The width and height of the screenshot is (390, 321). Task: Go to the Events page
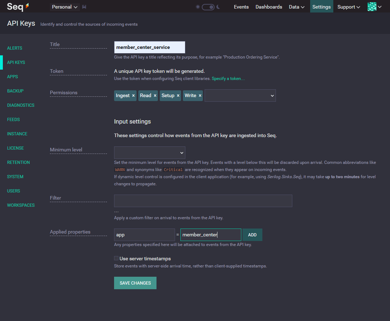(241, 7)
